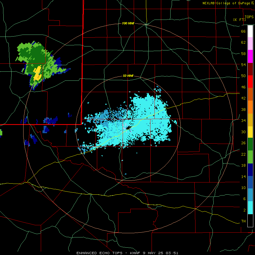Image resolution: width=255 pixels, height=255 pixels.
Task: Click the legend value 42
Action: pyautogui.click(x=243, y=98)
